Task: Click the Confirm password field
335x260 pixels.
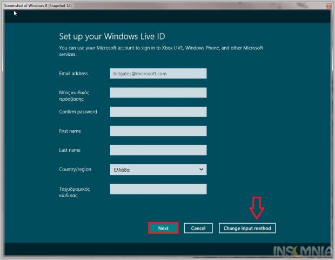Action: tap(158, 112)
